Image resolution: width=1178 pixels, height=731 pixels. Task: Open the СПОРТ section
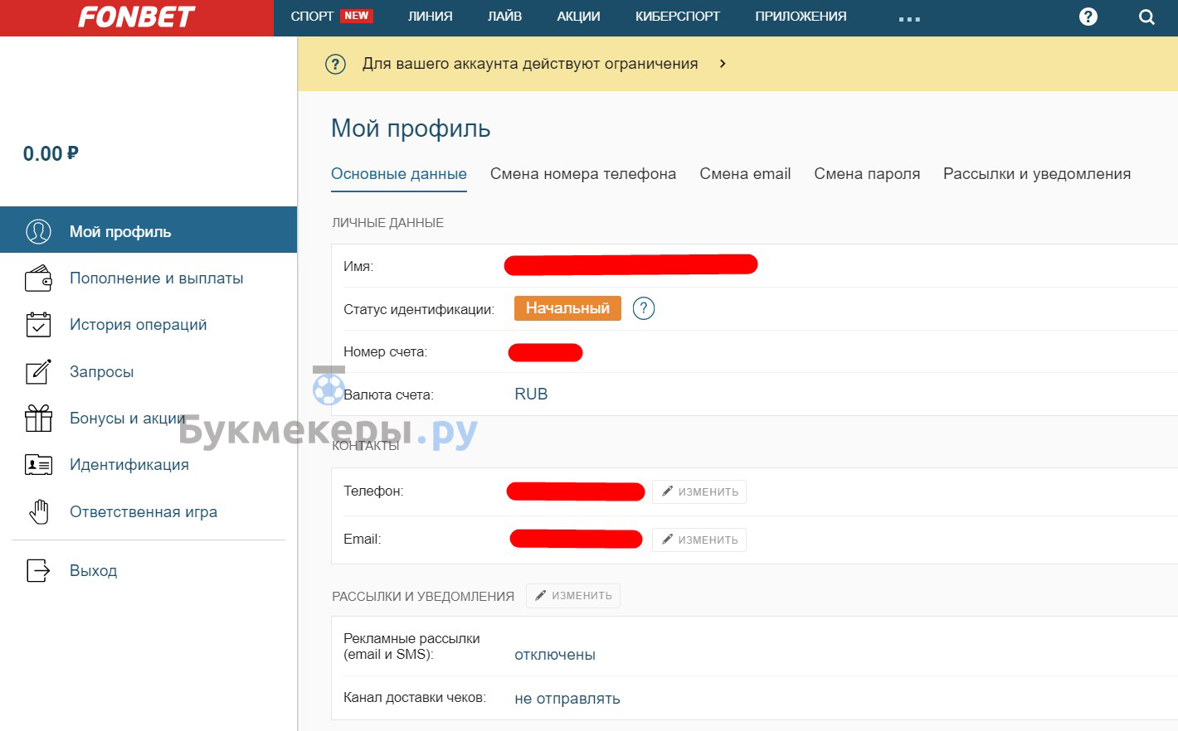pyautogui.click(x=312, y=17)
